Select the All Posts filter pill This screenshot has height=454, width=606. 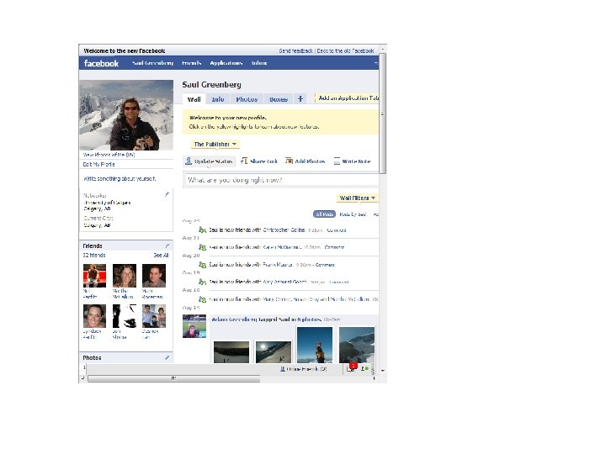(324, 214)
